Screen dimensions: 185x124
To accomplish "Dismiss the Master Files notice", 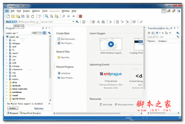I will click(x=49, y=104).
